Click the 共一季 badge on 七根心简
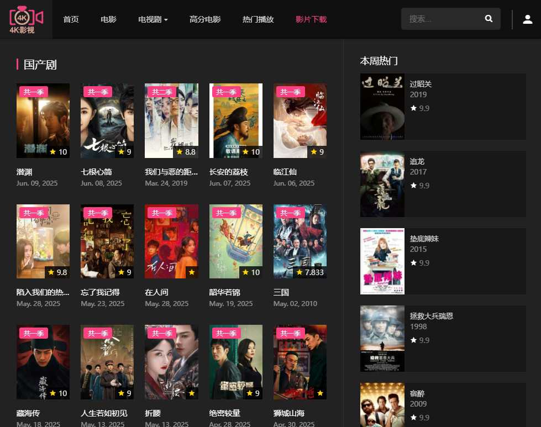 point(98,92)
